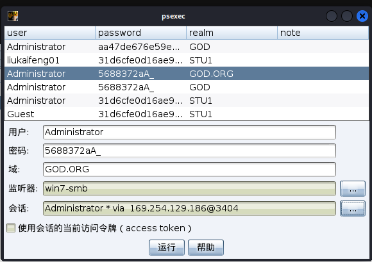Image resolution: width=372 pixels, height=262 pixels.
Task: Click the 密码 password input field
Action: 189,151
